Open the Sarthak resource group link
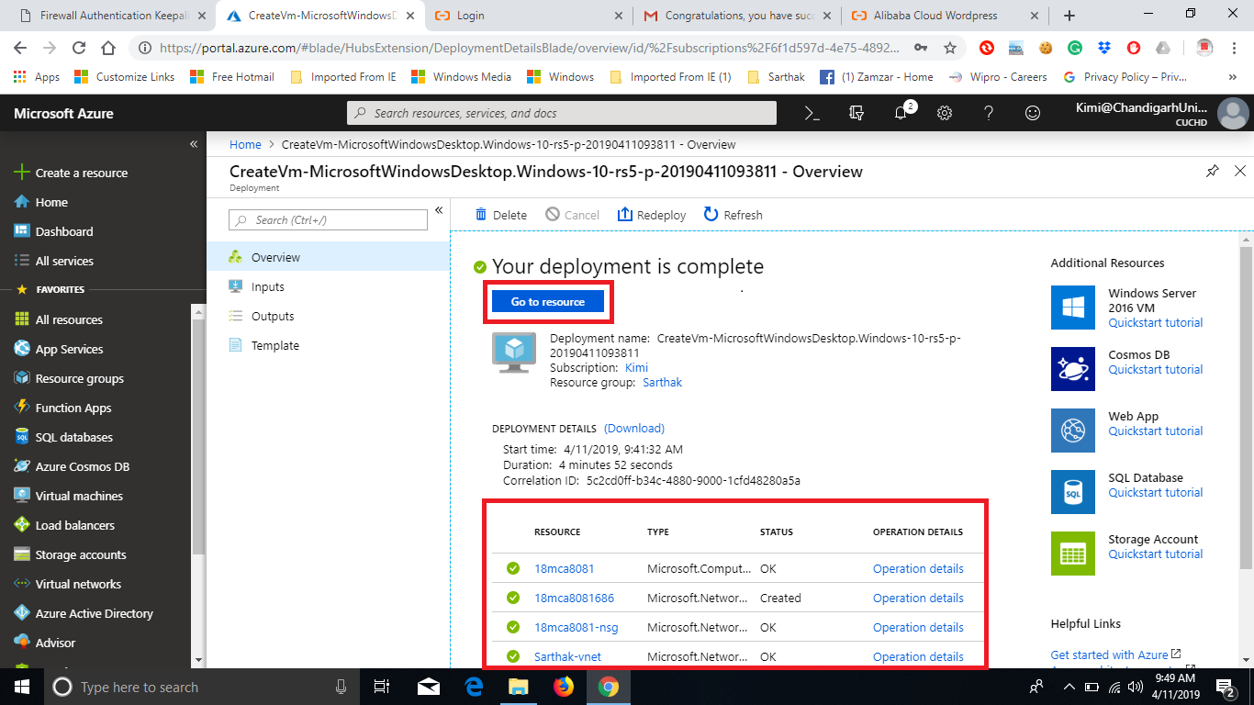This screenshot has width=1254, height=705. pos(662,382)
